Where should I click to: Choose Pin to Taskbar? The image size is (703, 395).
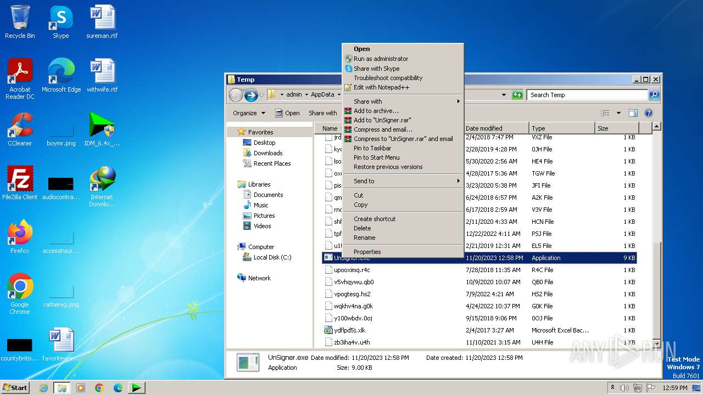(403, 148)
